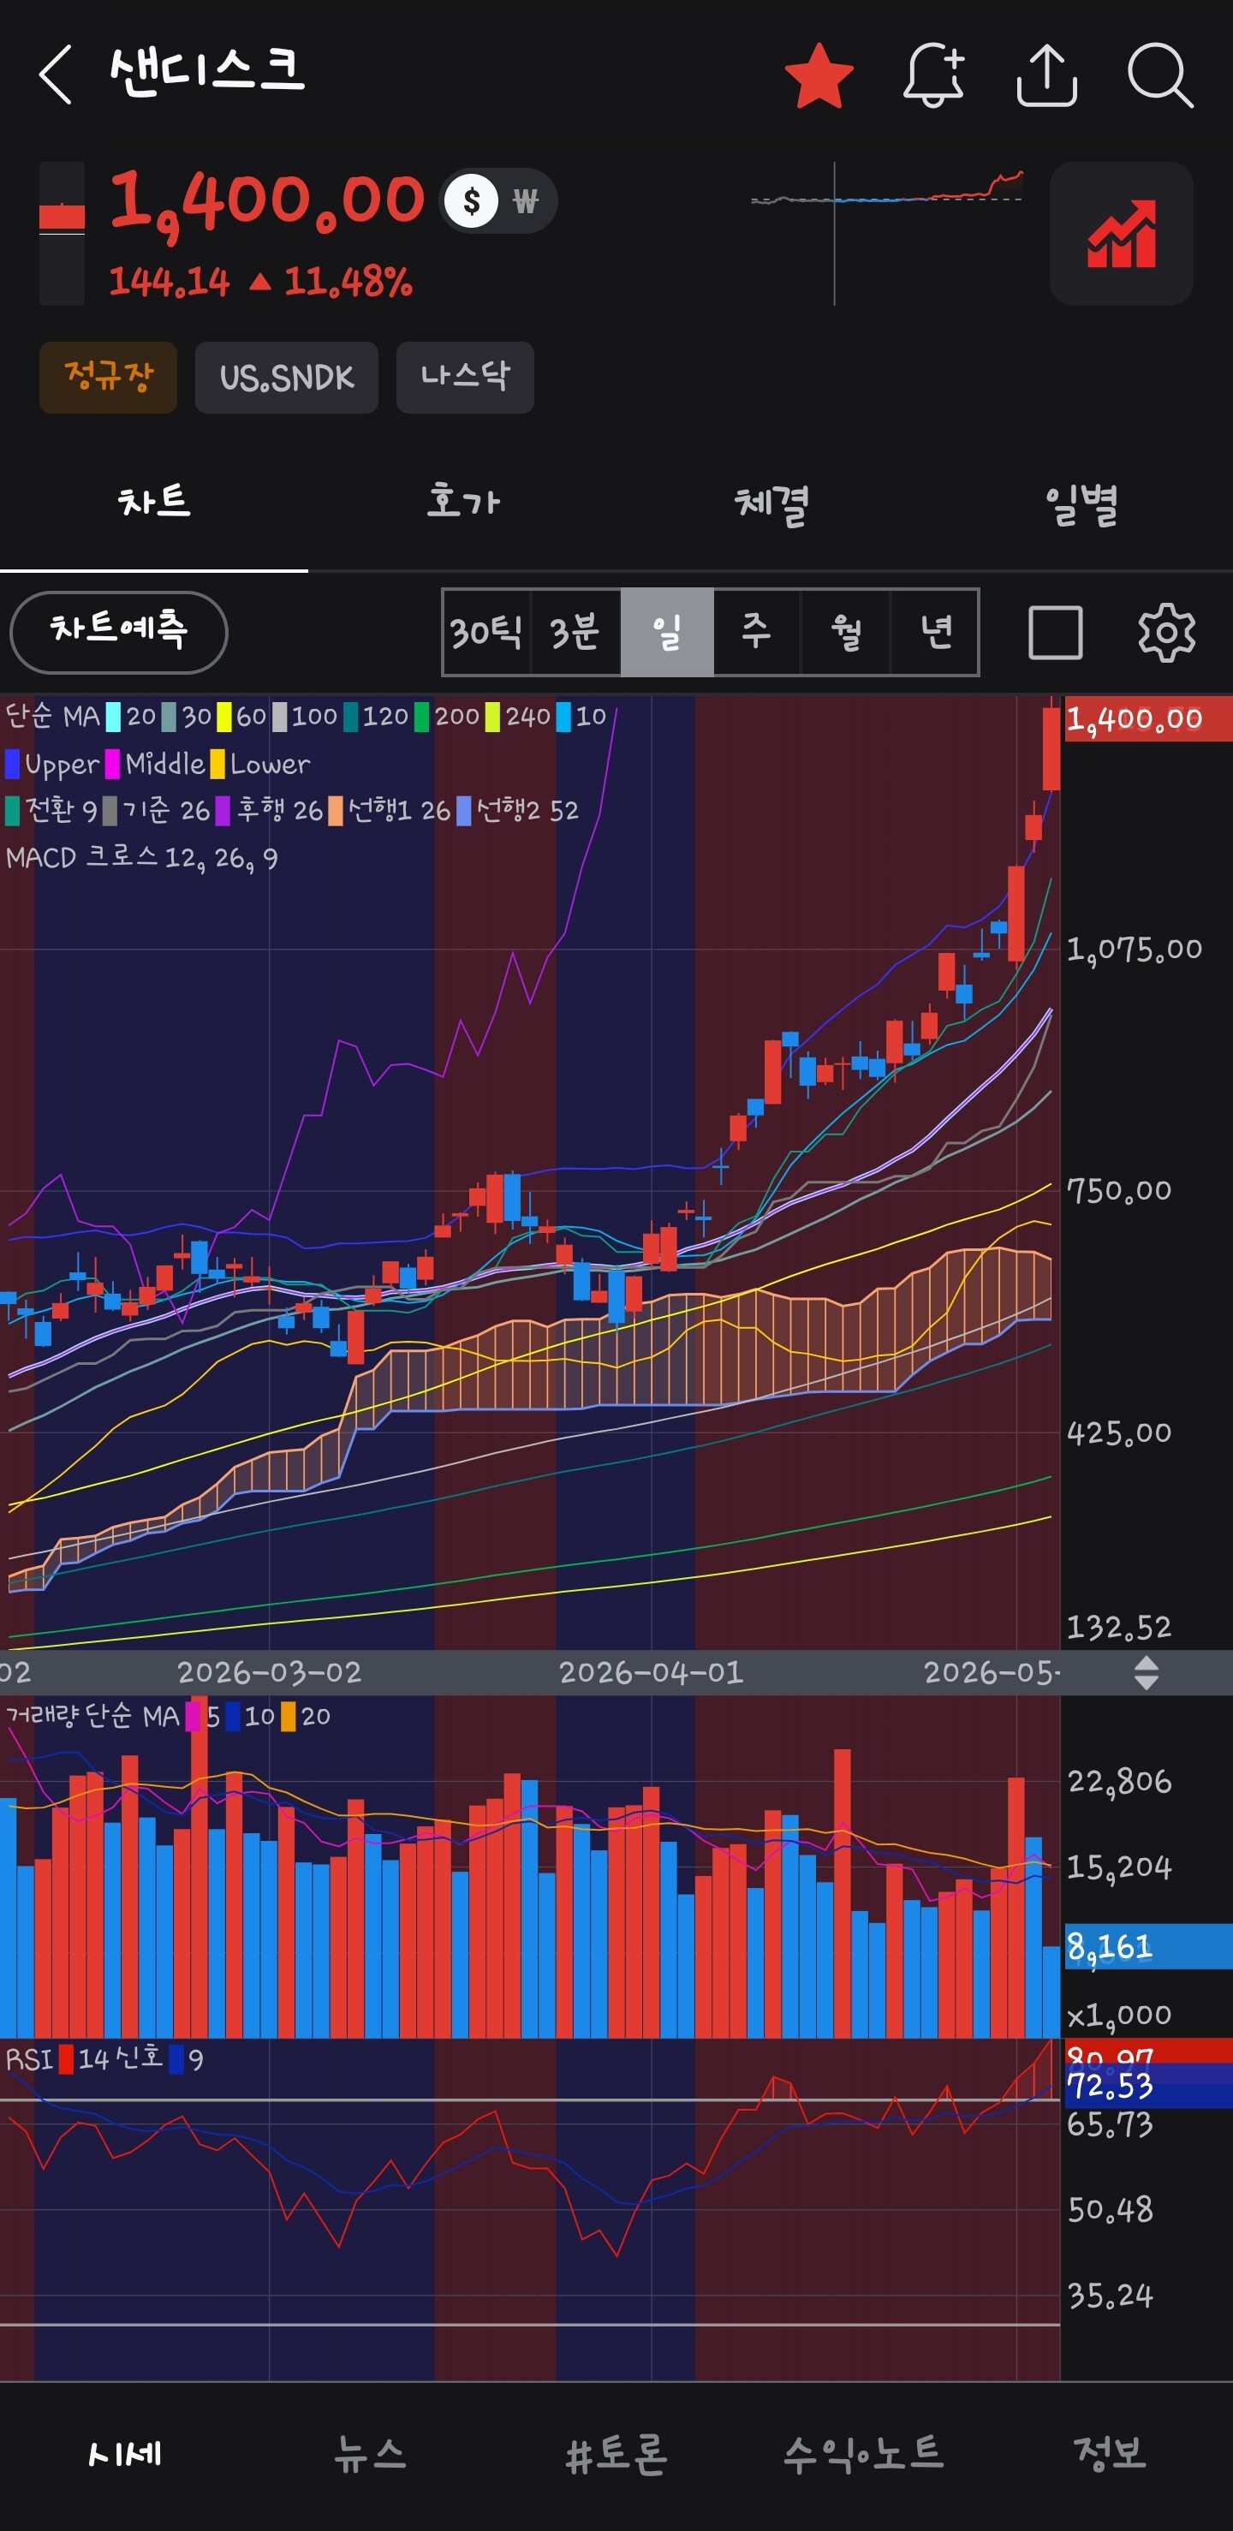This screenshot has width=1233, height=2531.
Task: Open the red rising chart button
Action: coord(1121,234)
